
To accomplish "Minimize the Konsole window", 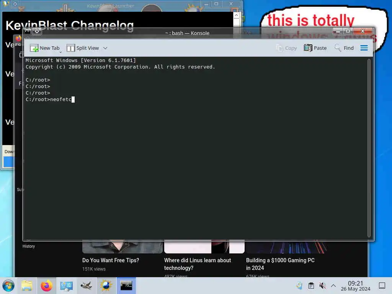I will click(x=338, y=31).
